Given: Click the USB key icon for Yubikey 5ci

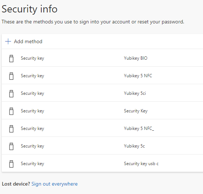Looking at the screenshot, I should pyautogui.click(x=11, y=94).
